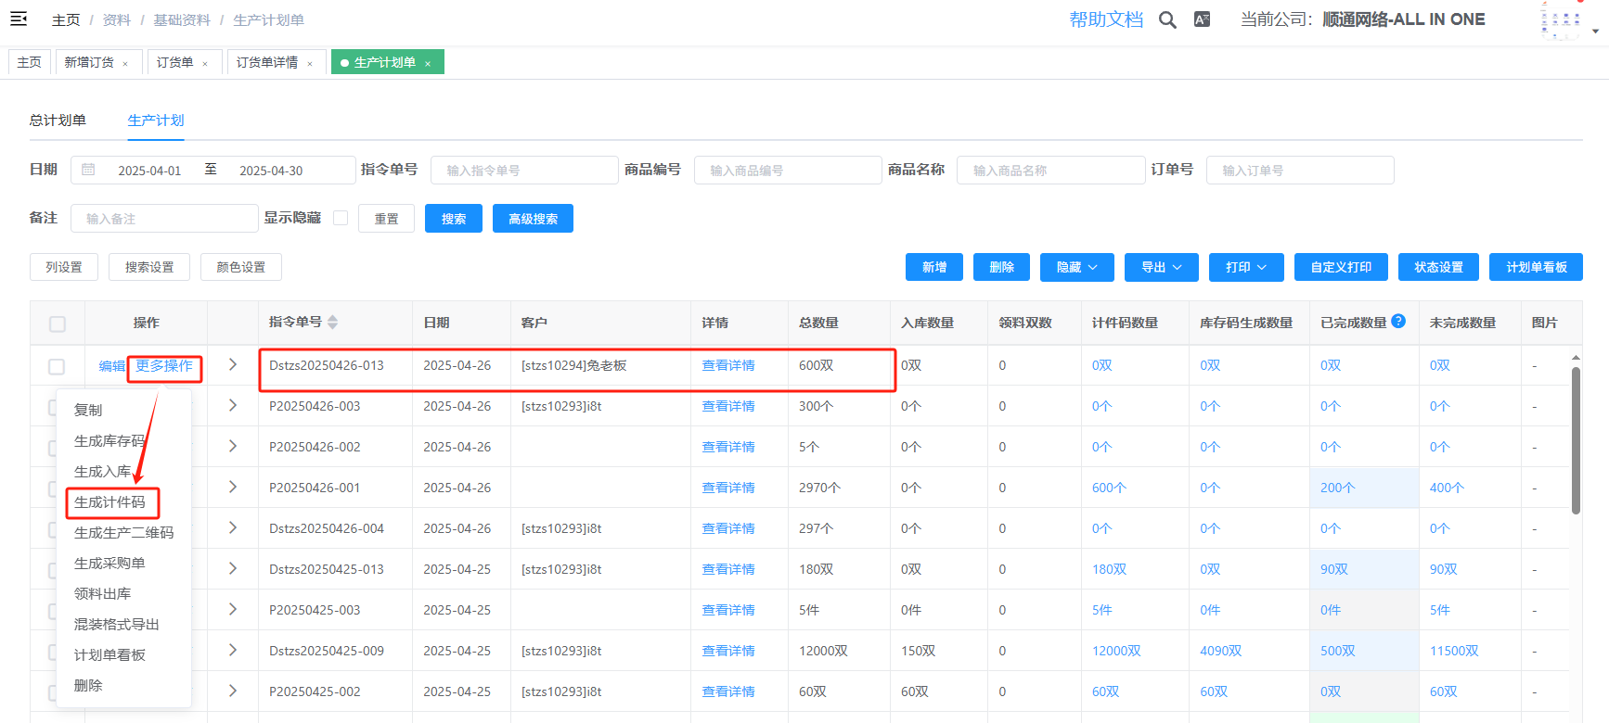Open the 导出 dropdown button

pos(1161,267)
